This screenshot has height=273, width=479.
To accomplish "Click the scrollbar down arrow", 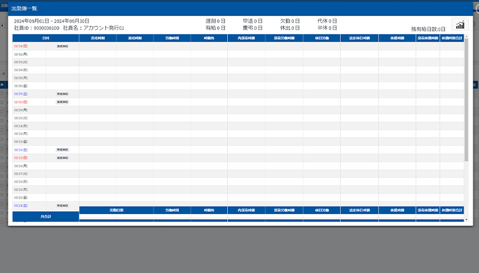I will 466,219.
